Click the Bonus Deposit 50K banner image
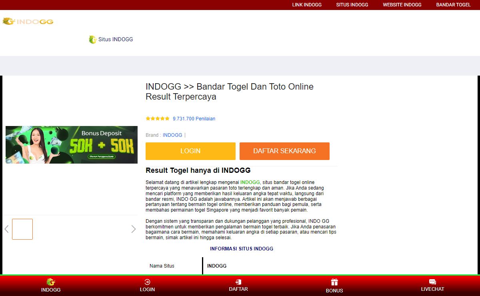Screen dimensions: 480x296 point(72,145)
